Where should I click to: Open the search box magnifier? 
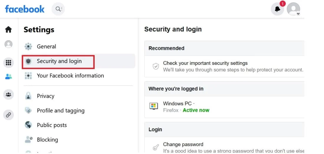coord(58,9)
